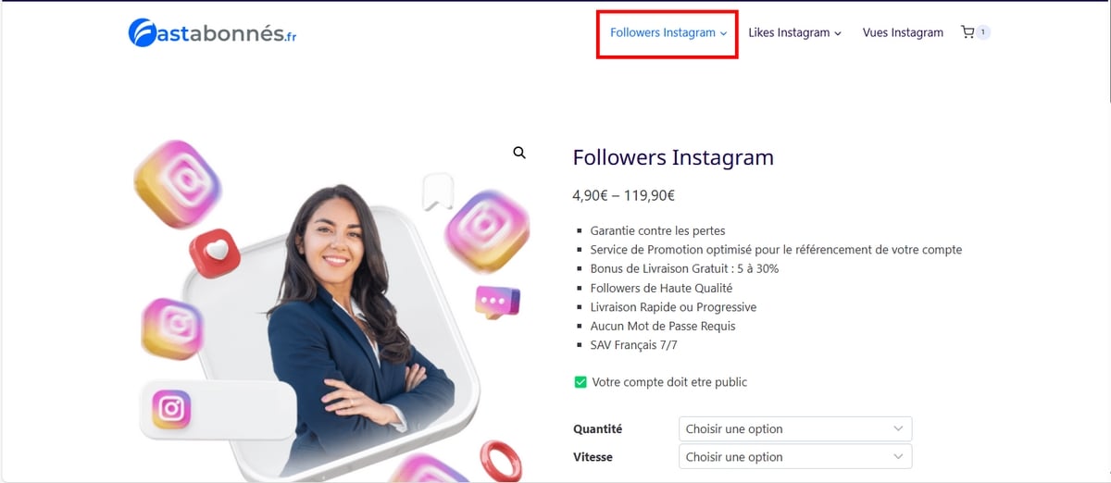
Task: Click the Followers Instagram product title
Action: click(x=673, y=157)
